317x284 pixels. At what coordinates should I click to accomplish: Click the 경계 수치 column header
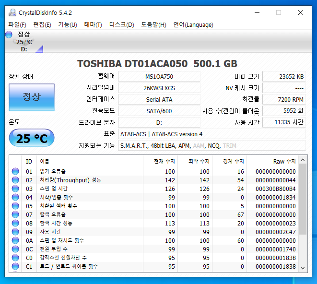[x=229, y=161]
